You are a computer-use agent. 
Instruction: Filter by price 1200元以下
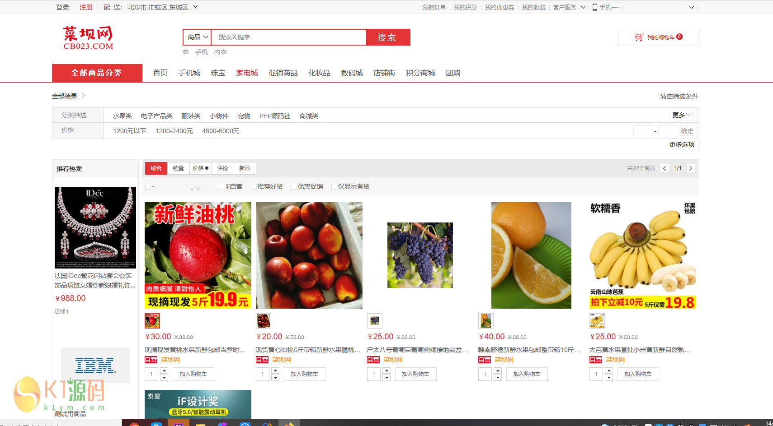pyautogui.click(x=130, y=131)
